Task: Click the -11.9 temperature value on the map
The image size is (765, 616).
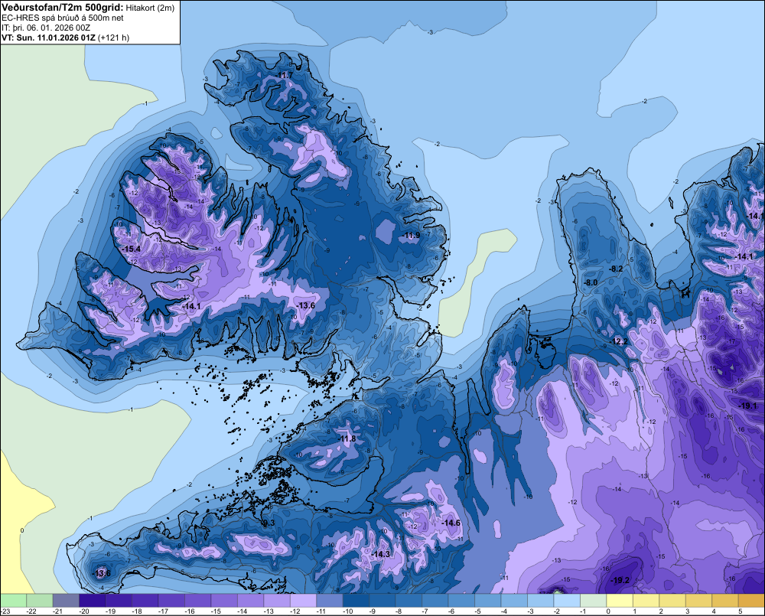Action: point(412,235)
